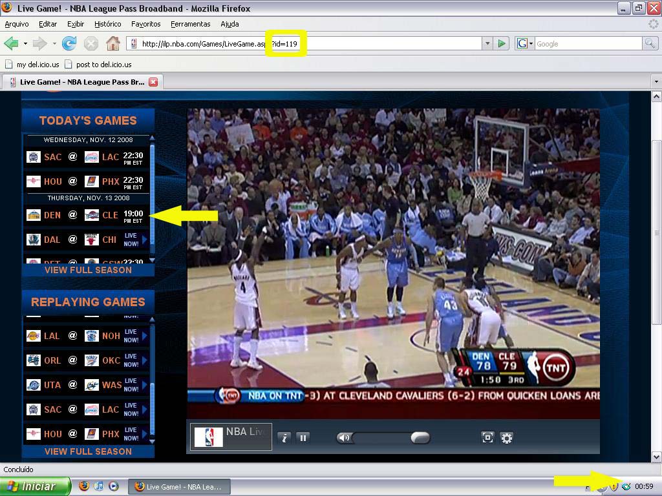The width and height of the screenshot is (662, 496).
Task: Click the forward navigation arrow
Action: pos(40,43)
